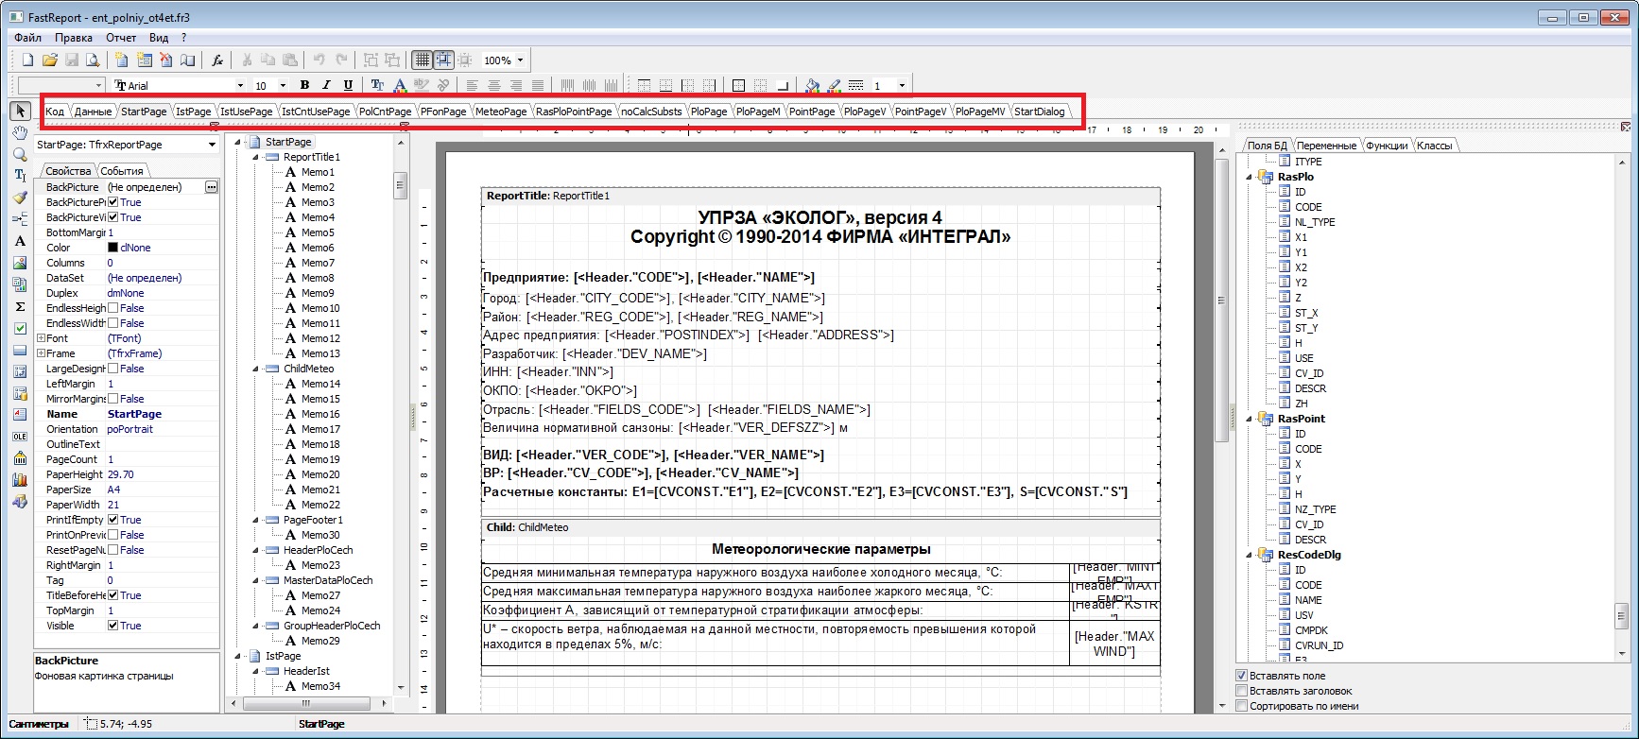Open the fx expression editor
This screenshot has width=1639, height=739.
click(x=217, y=60)
